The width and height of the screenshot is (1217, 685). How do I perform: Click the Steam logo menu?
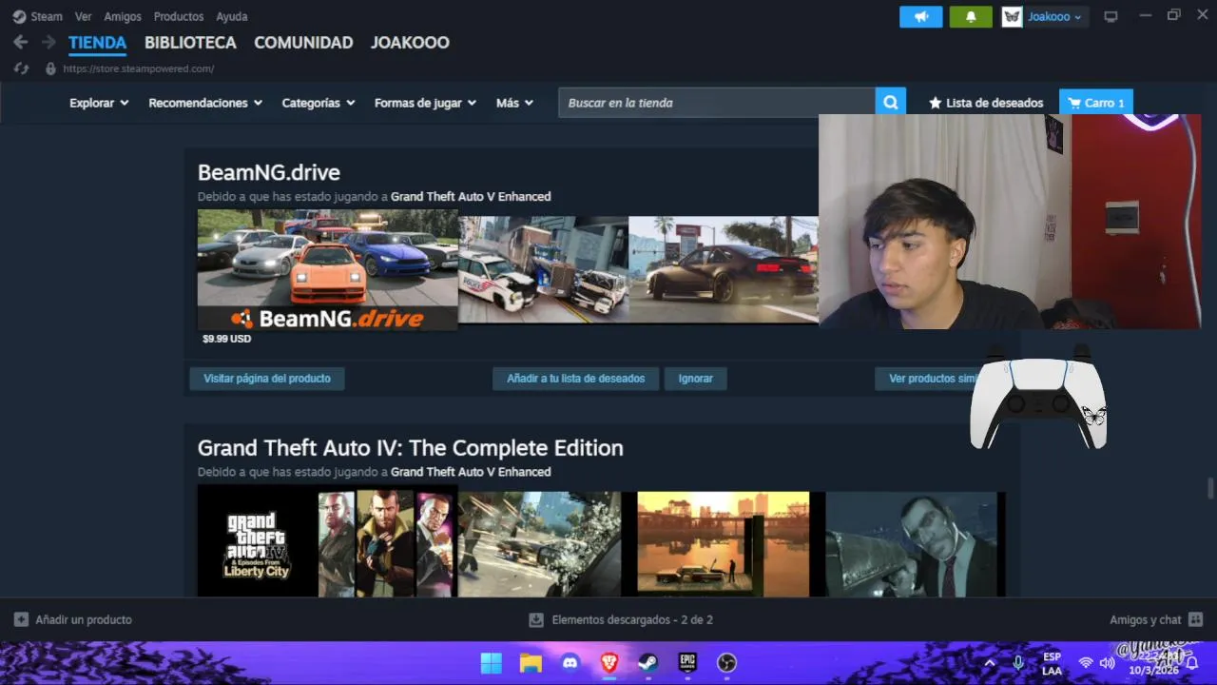click(37, 16)
